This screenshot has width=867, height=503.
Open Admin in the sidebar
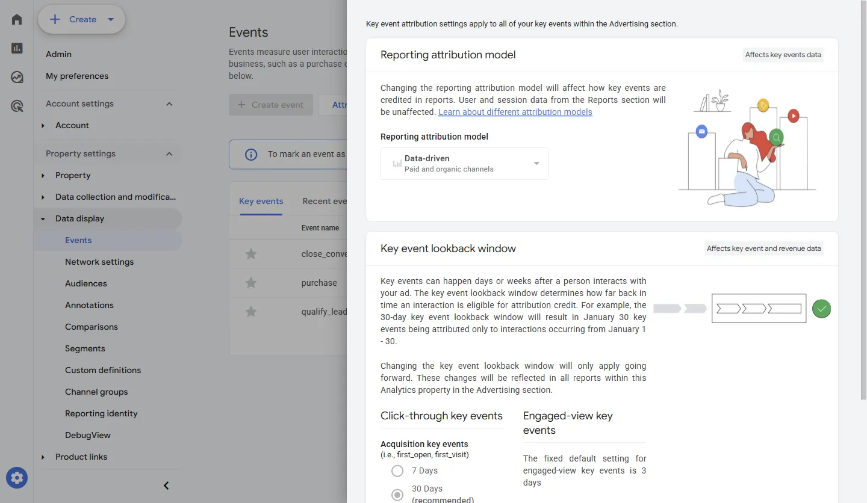(x=58, y=54)
